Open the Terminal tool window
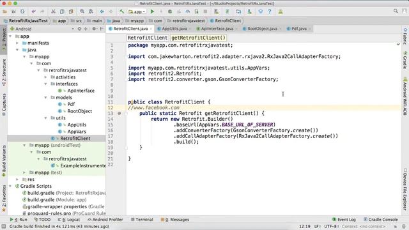409x230 pixels. (x=142, y=220)
